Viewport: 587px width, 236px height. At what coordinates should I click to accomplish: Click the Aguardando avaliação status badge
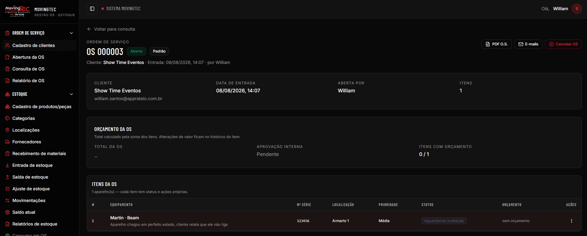pos(444,221)
